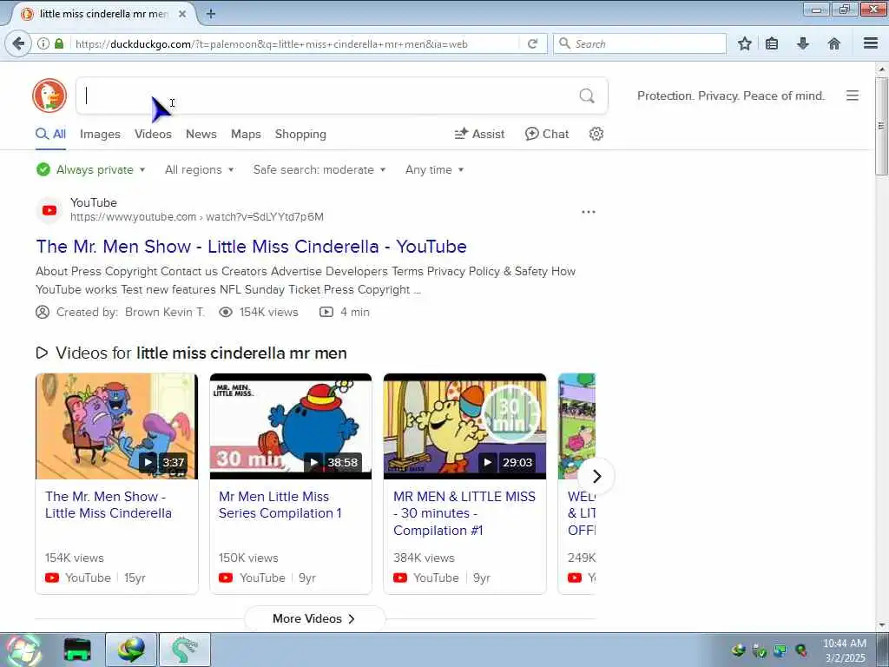The image size is (889, 667).
Task: Open the youtube.com watch URL link
Action: pyautogui.click(x=197, y=216)
